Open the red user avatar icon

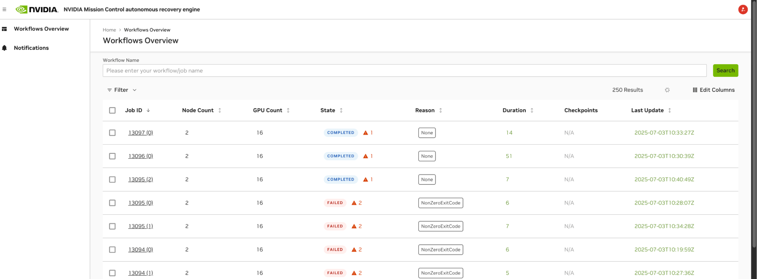click(743, 10)
